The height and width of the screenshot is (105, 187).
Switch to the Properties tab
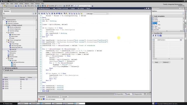coord(119,94)
